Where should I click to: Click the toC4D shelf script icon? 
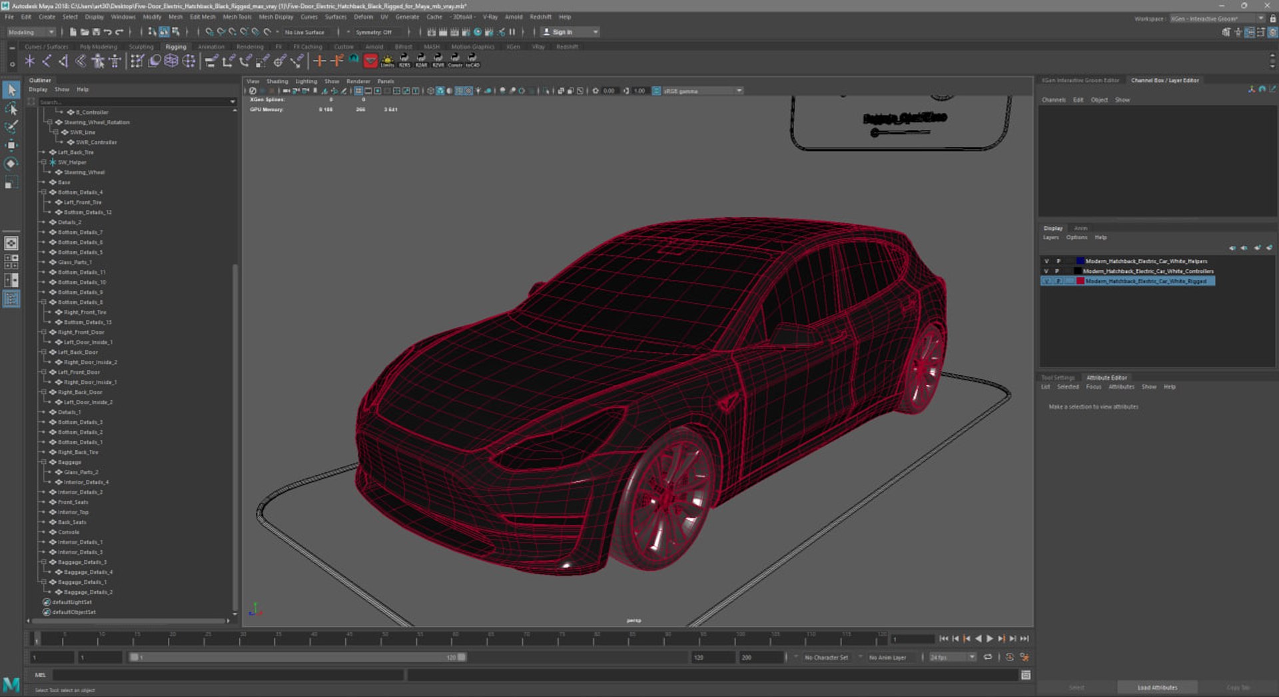click(x=472, y=61)
